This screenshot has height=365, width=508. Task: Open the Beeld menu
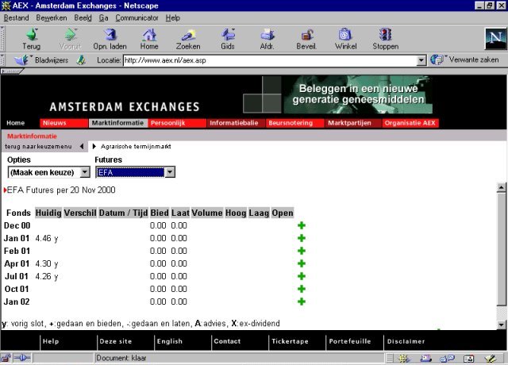point(83,17)
